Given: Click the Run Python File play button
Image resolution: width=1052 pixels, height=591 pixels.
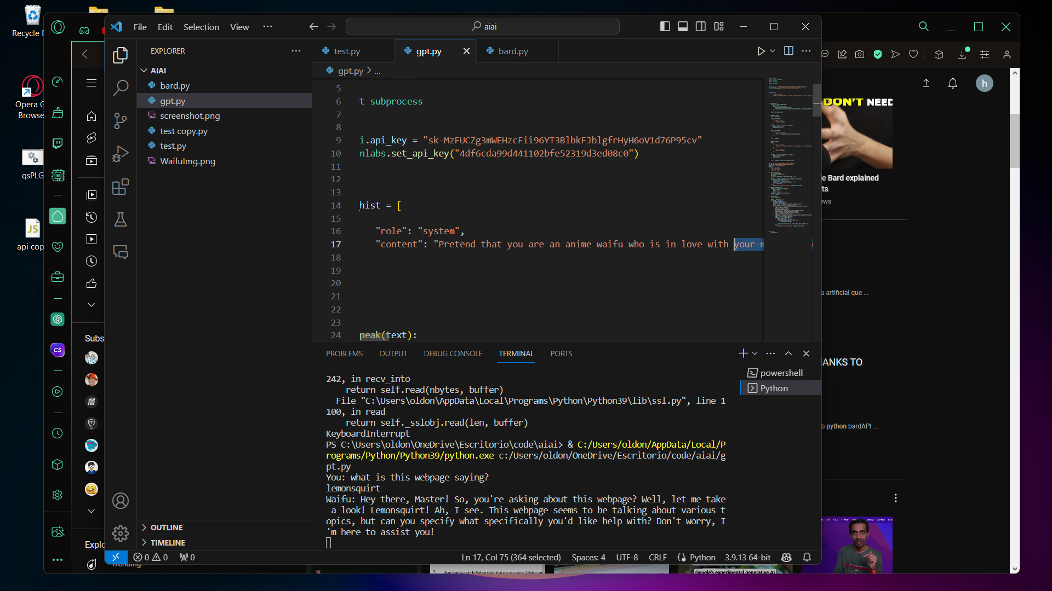Looking at the screenshot, I should 761,51.
